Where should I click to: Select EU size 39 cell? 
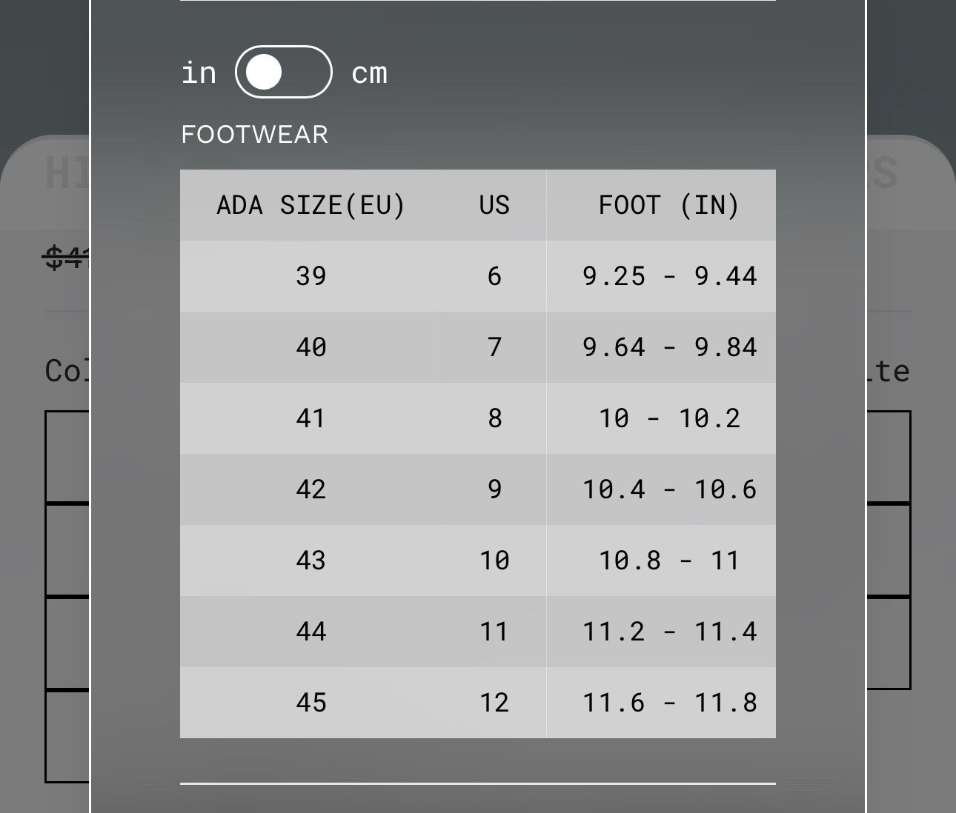[311, 276]
